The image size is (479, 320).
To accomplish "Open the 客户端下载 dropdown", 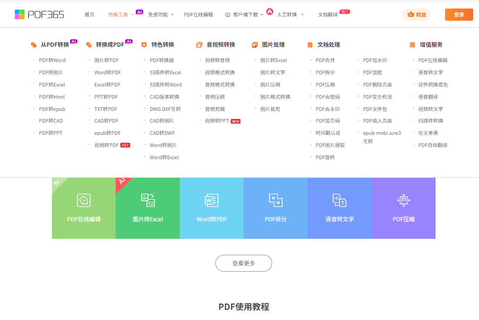I will pos(245,15).
